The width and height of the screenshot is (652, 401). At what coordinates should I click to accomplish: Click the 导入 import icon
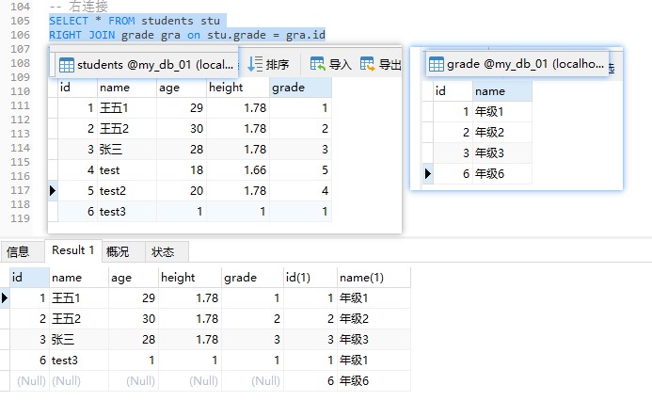[317, 64]
